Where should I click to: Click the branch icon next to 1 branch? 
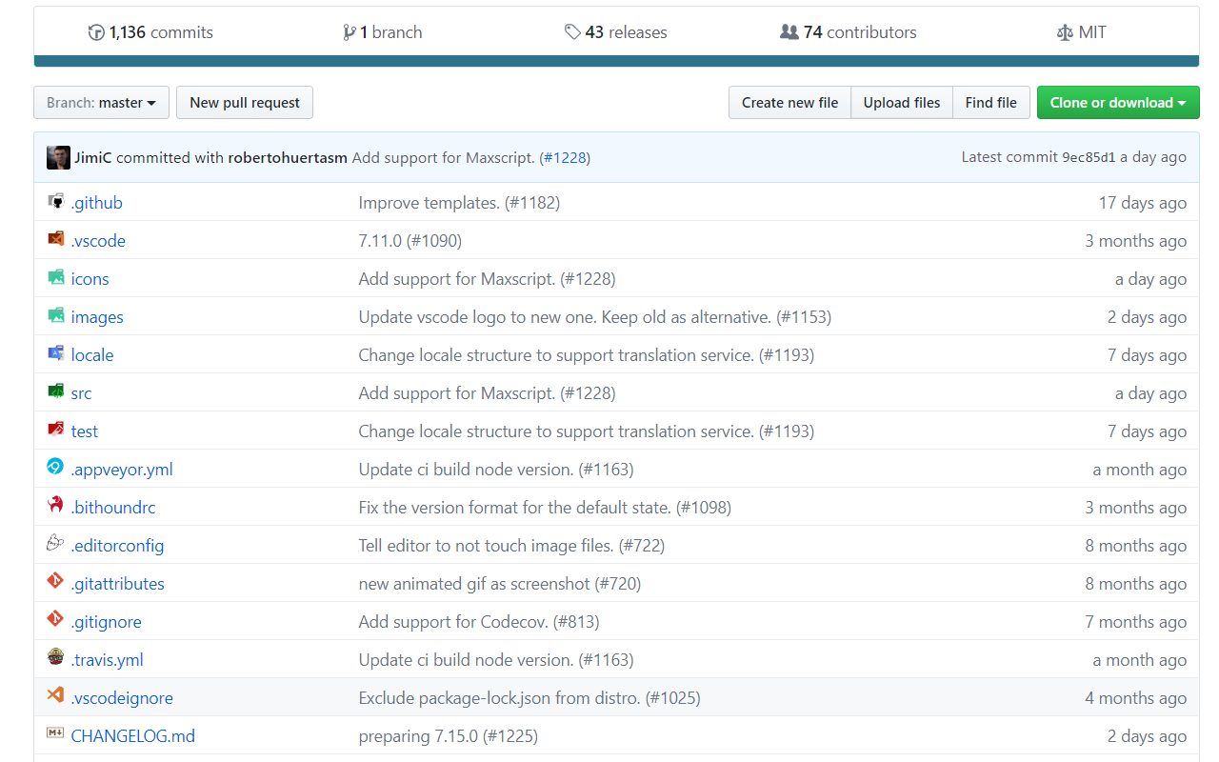tap(350, 32)
